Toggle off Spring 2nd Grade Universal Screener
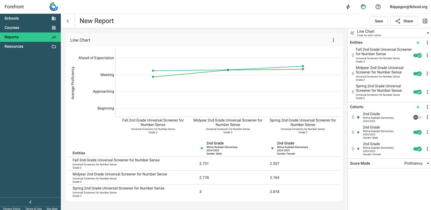This screenshot has width=431, height=210. click(417, 92)
